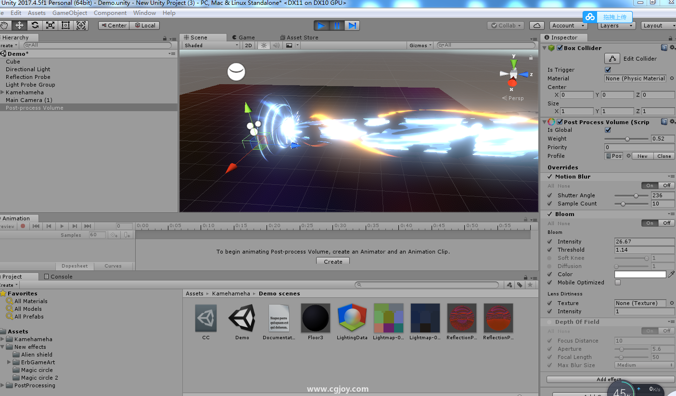The image size is (676, 396).
Task: Toggle scene effects image icon
Action: click(x=289, y=45)
